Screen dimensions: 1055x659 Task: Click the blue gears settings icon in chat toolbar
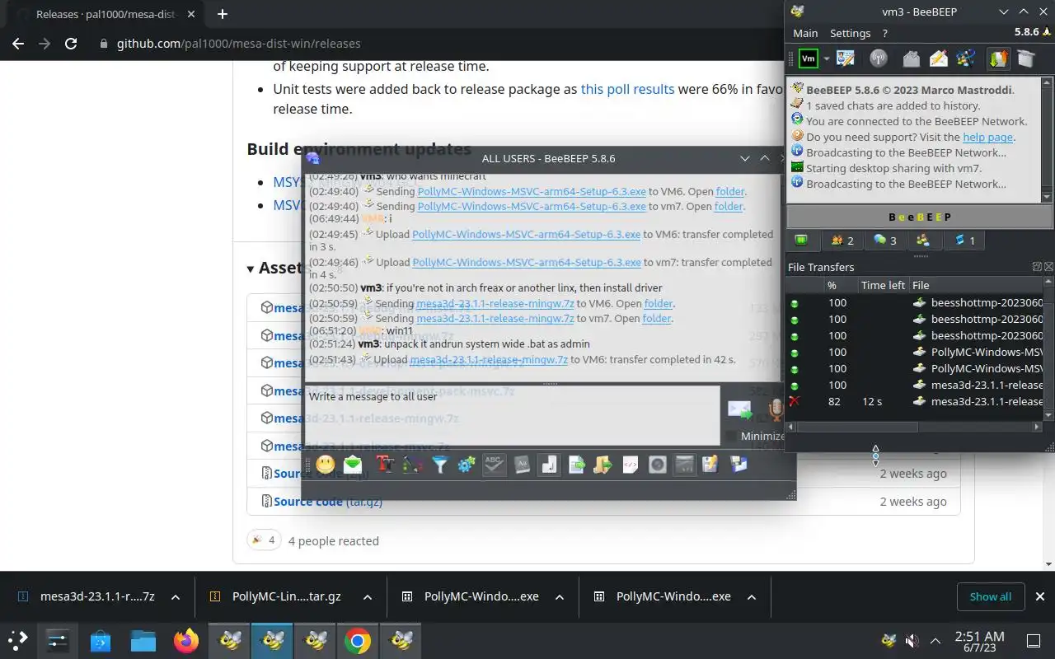(467, 465)
